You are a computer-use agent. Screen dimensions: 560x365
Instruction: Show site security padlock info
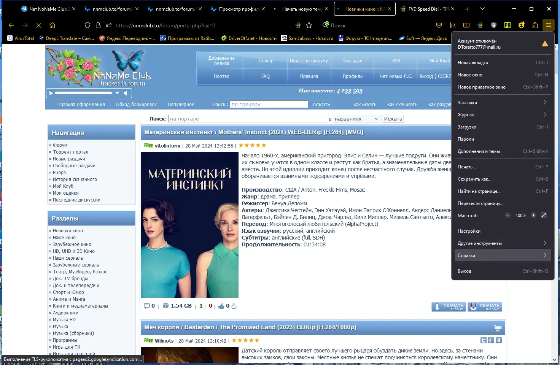click(98, 25)
